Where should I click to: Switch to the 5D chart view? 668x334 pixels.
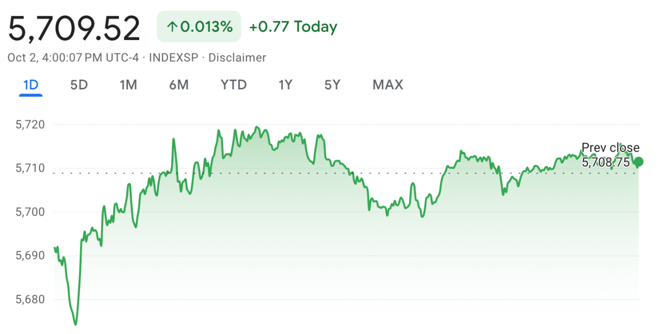coord(78,85)
